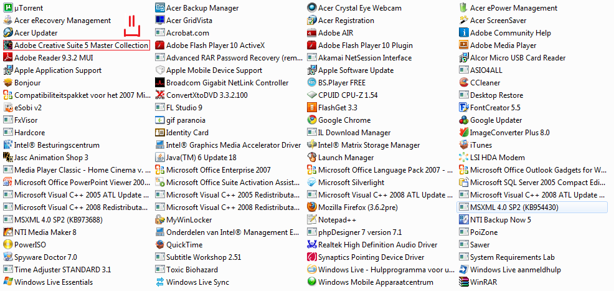614x291 pixels.
Task: Select the WinRAR icon
Action: (464, 282)
